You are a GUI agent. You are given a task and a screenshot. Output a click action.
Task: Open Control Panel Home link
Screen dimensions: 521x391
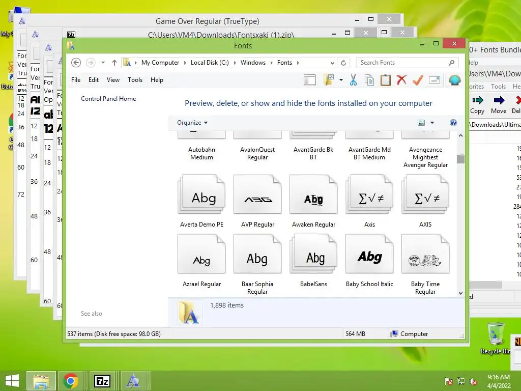pyautogui.click(x=108, y=99)
